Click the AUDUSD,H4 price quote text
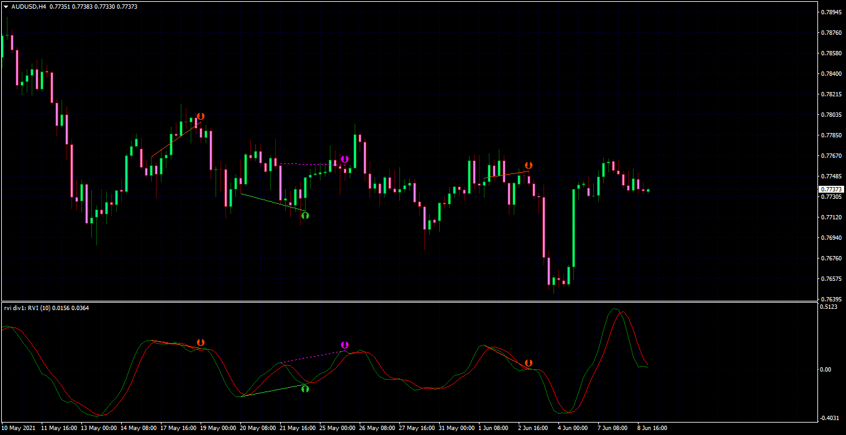This screenshot has width=846, height=435. [x=75, y=6]
